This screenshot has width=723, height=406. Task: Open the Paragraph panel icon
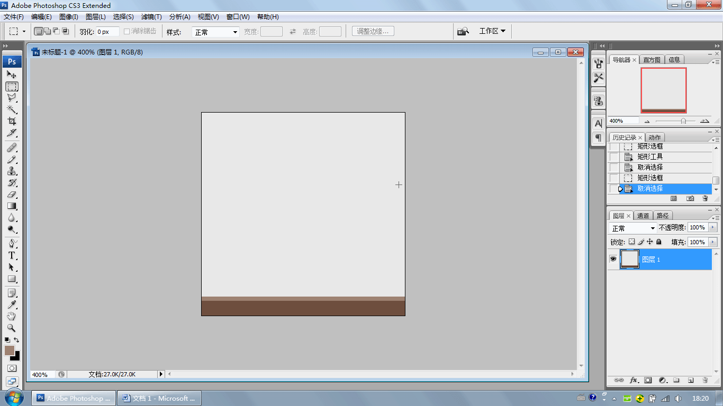pos(598,137)
